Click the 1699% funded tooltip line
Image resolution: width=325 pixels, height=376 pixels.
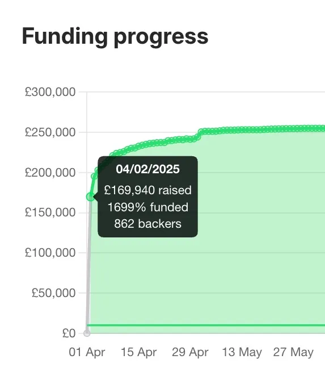click(148, 207)
